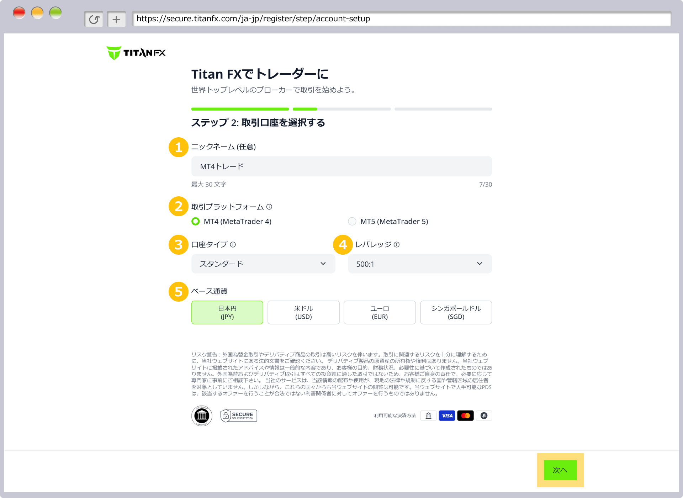Open a new tab with plus icon

(116, 19)
